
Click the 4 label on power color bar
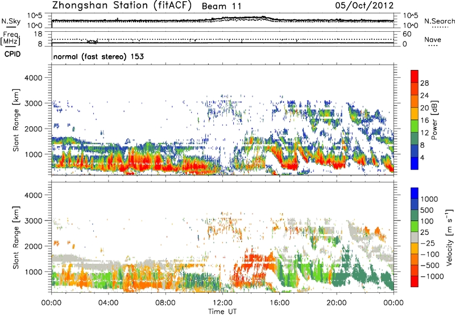point(422,157)
